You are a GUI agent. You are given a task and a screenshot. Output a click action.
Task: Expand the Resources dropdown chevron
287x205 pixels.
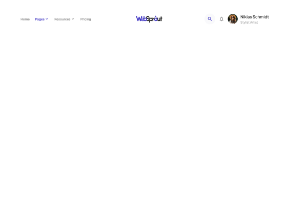73,19
